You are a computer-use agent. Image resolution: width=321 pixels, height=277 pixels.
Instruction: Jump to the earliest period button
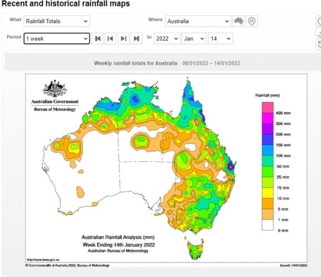pyautogui.click(x=97, y=39)
